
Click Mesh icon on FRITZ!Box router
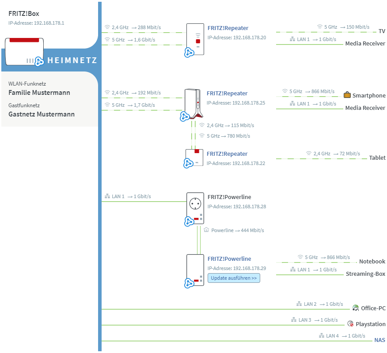39,61
